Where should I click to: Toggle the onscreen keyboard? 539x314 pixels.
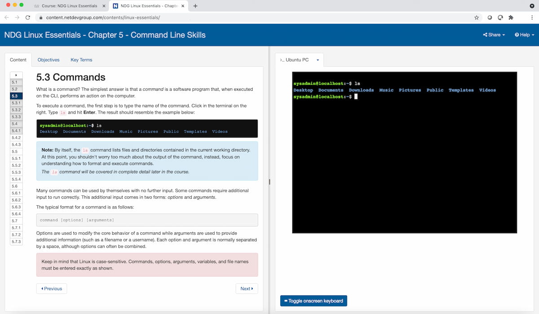pyautogui.click(x=314, y=301)
